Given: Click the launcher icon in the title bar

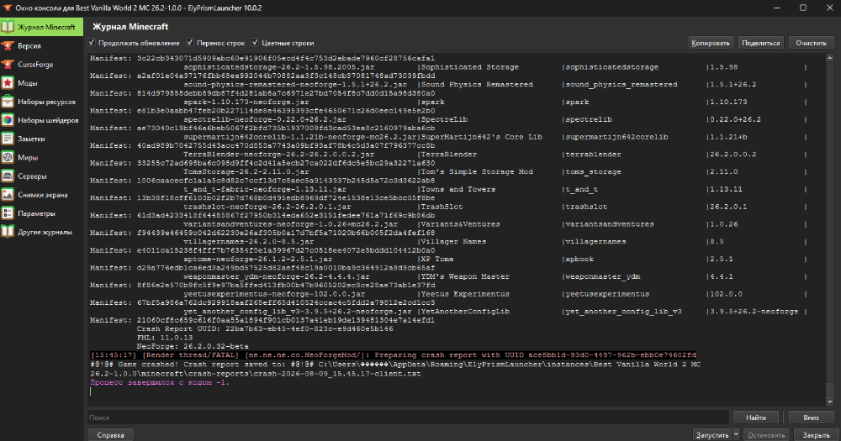Looking at the screenshot, I should pos(8,8).
